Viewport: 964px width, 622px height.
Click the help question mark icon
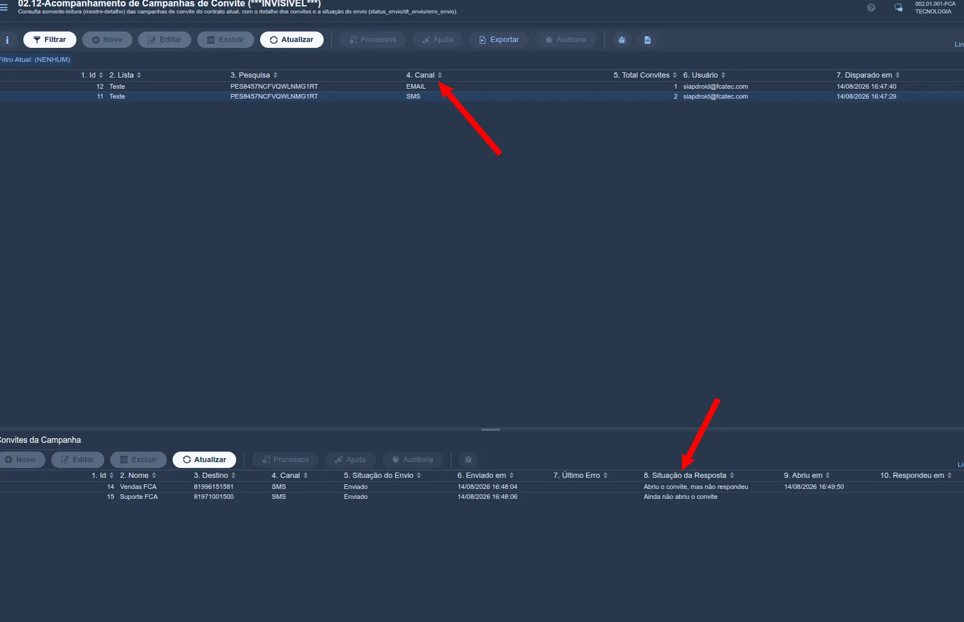[871, 8]
